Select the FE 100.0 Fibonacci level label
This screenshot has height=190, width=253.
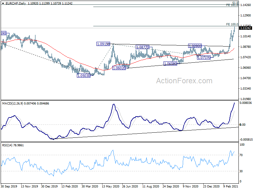click(232, 24)
